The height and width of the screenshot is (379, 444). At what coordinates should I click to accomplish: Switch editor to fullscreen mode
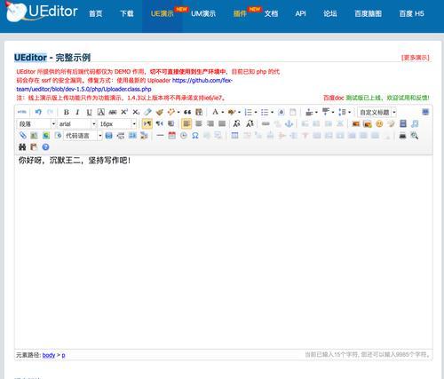pyautogui.click(x=425, y=112)
